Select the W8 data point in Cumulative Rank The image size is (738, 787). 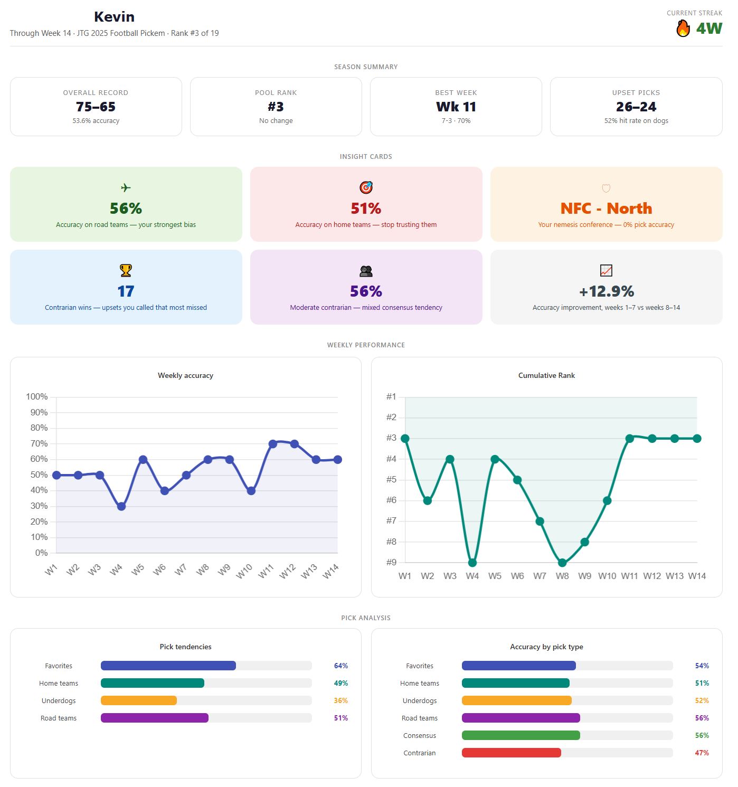click(x=562, y=563)
